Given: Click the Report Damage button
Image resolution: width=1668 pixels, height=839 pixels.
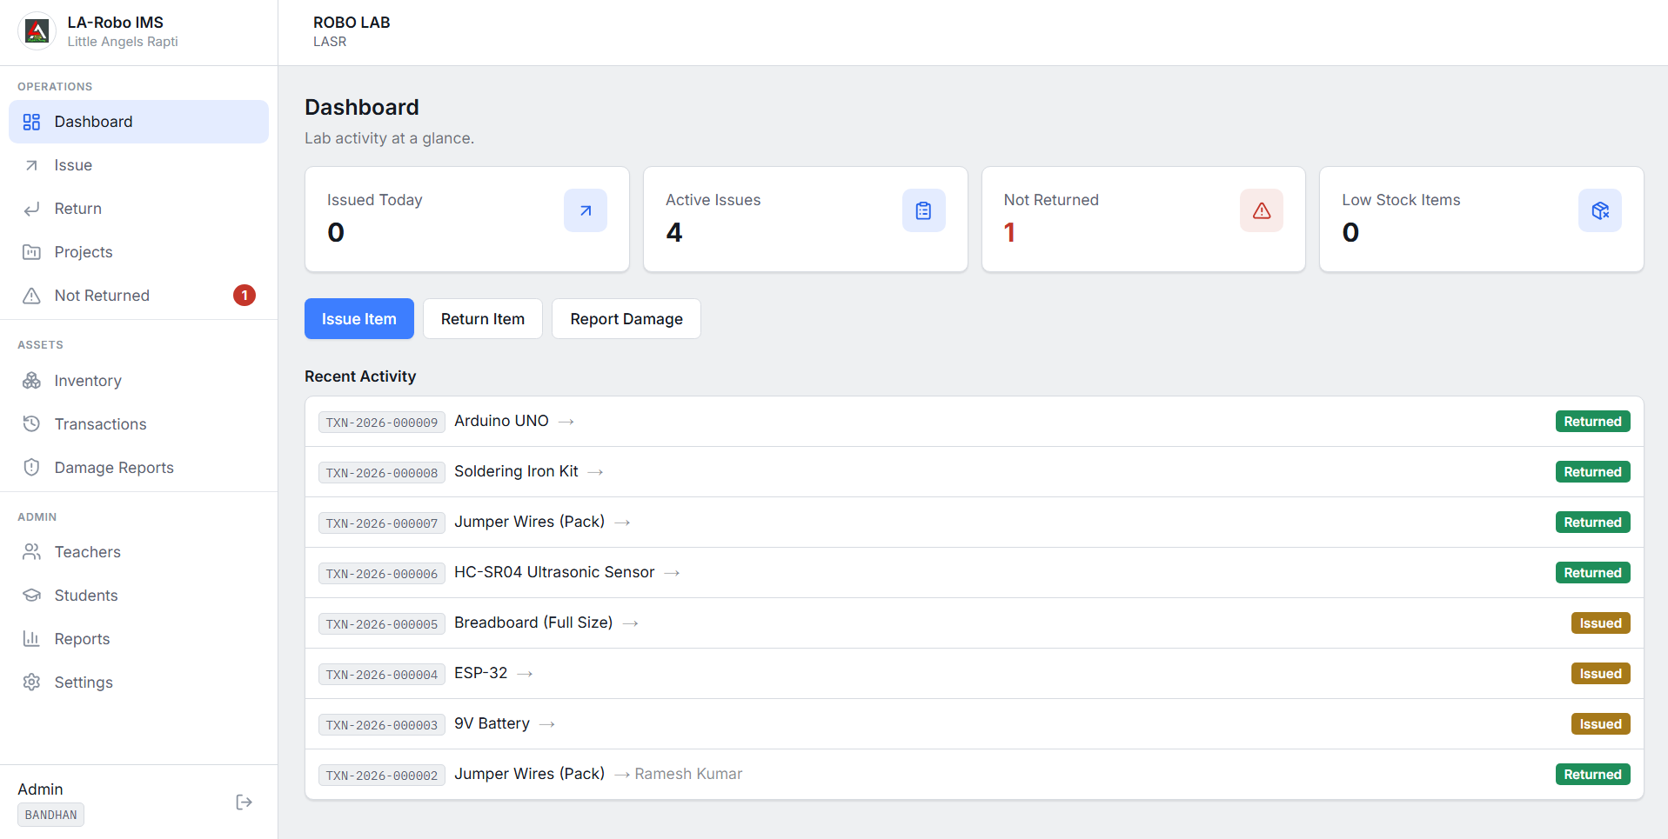Looking at the screenshot, I should 626,319.
